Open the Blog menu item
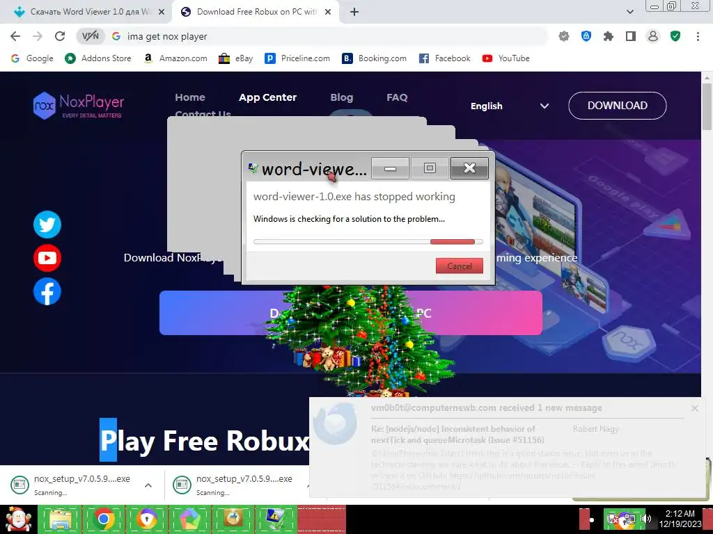 (x=341, y=97)
